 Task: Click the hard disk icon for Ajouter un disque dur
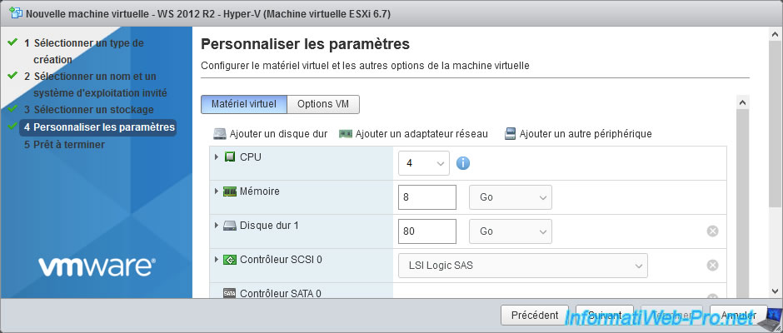tap(220, 134)
